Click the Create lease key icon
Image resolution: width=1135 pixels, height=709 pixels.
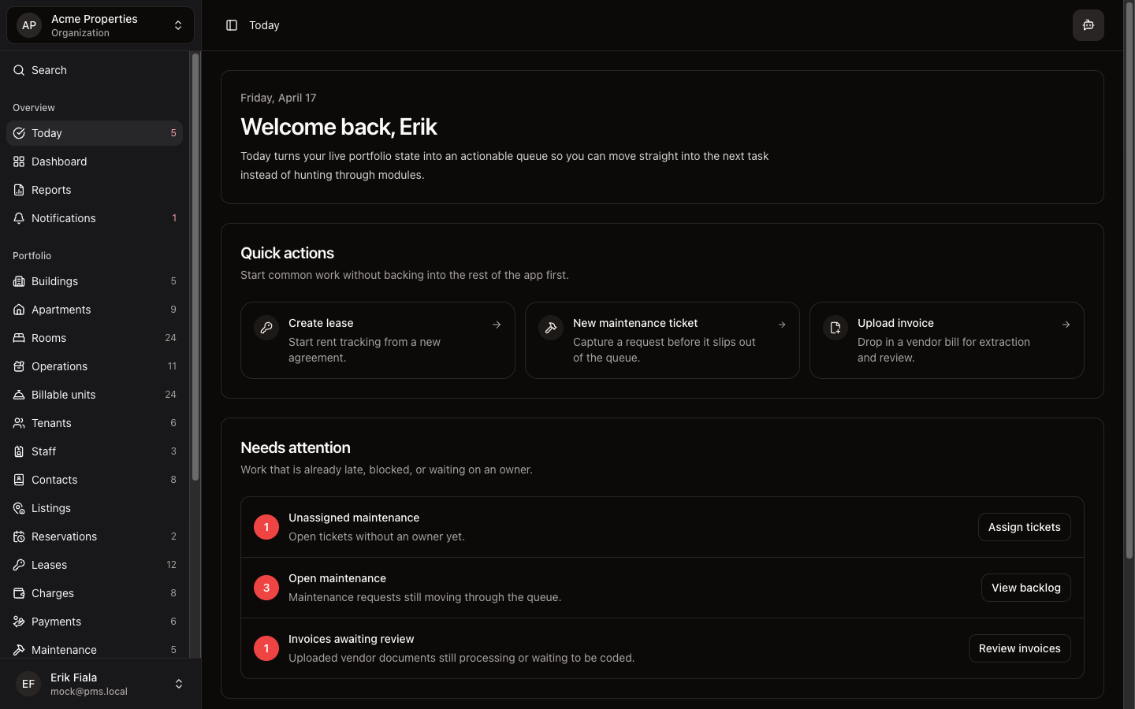pos(266,327)
